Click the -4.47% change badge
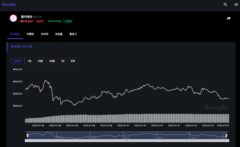 point(40,21)
